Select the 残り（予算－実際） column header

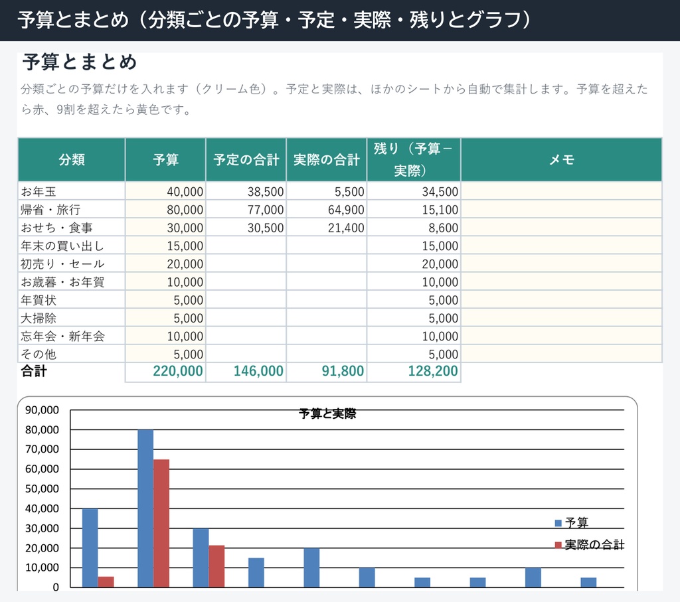pos(414,159)
